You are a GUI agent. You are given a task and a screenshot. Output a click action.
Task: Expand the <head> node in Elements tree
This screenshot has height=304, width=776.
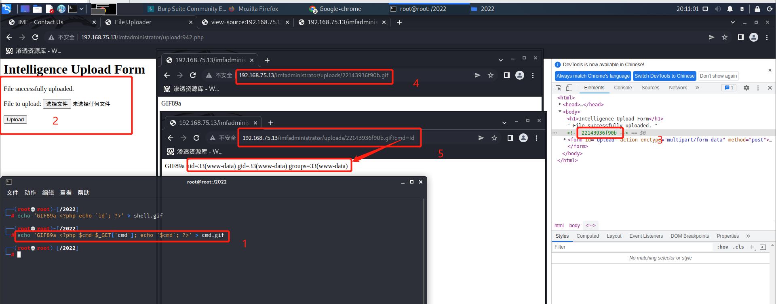[x=560, y=104]
